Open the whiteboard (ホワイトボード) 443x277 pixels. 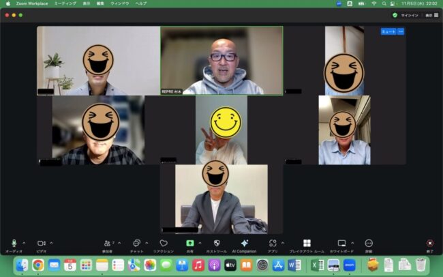point(341,244)
